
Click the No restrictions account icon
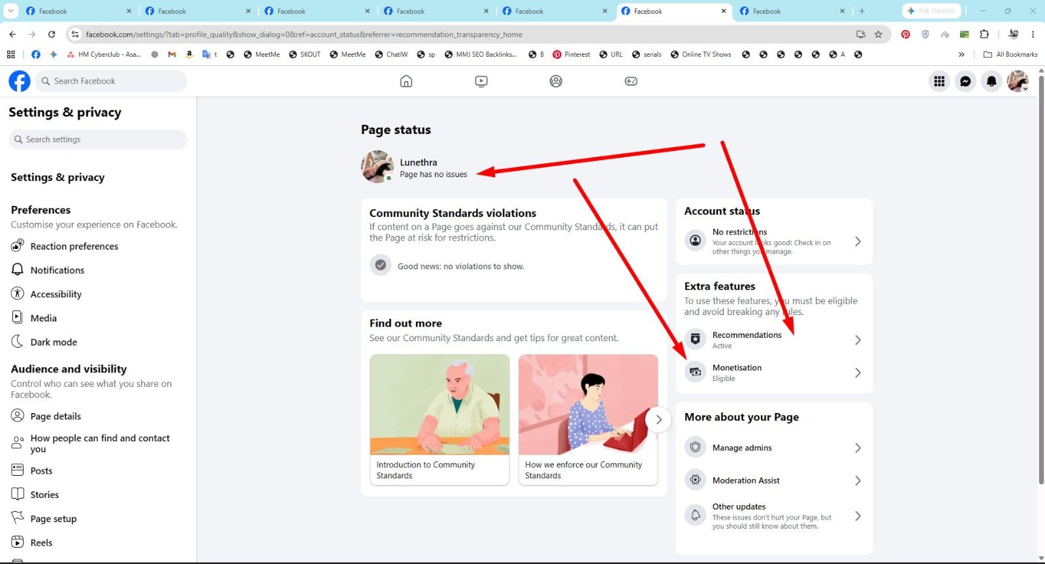(x=696, y=241)
